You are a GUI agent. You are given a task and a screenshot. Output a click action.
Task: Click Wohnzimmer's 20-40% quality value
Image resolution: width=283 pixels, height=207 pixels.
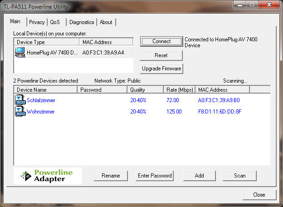click(x=138, y=112)
